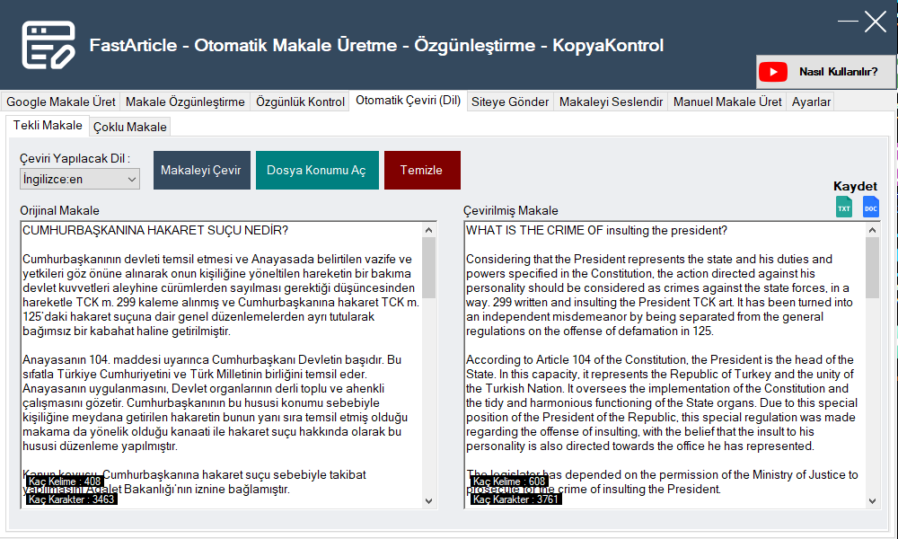Click the red Temizle button
The height and width of the screenshot is (539, 898).
[x=421, y=171]
